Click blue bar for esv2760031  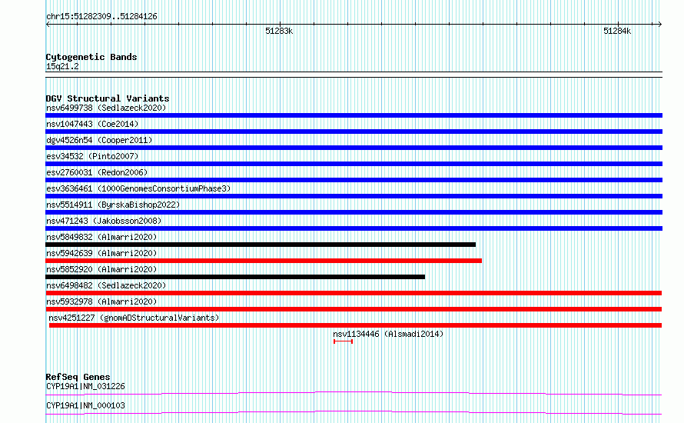(x=354, y=180)
